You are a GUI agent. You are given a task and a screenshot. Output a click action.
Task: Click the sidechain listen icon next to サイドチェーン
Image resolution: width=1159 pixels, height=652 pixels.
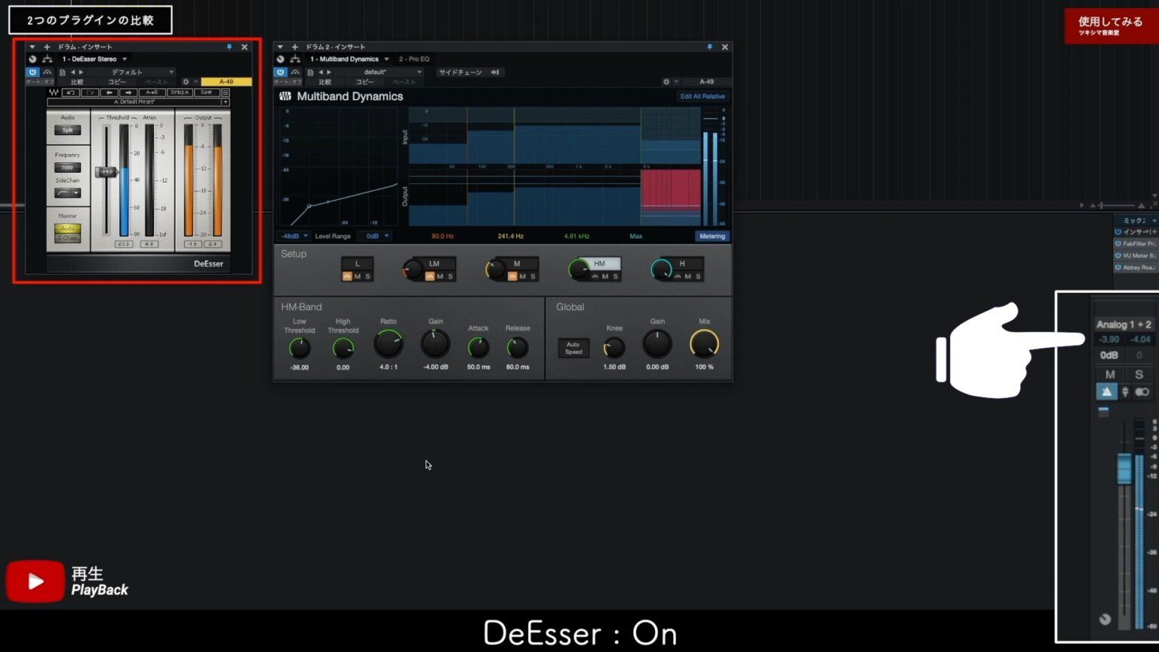coord(495,72)
